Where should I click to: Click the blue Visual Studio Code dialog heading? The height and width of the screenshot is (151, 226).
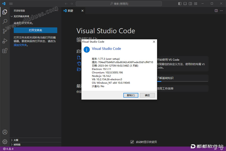point(106,49)
